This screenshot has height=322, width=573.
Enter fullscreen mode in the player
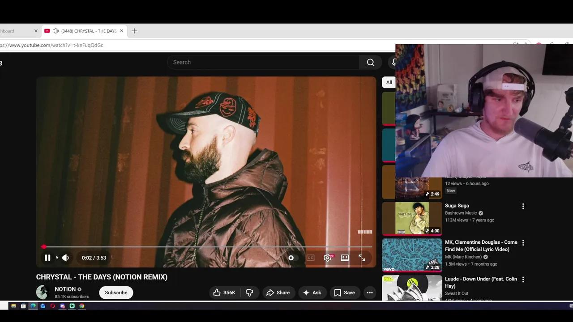pos(362,258)
